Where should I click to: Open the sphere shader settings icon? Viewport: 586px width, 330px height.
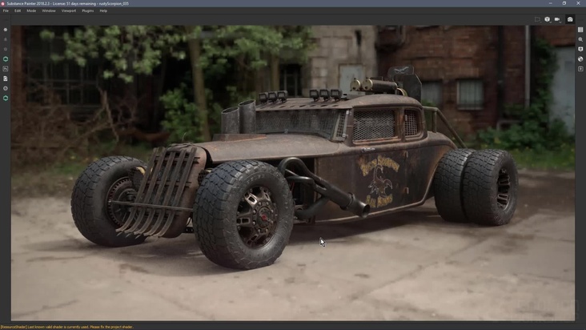[x=580, y=59]
